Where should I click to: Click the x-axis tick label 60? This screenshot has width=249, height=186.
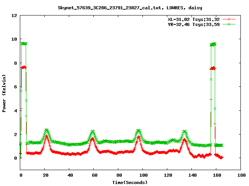(95, 175)
